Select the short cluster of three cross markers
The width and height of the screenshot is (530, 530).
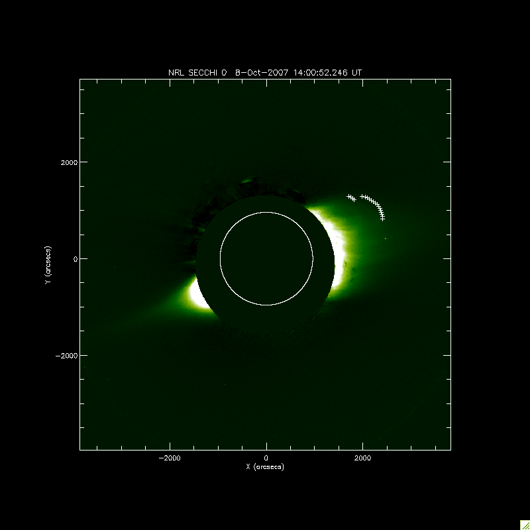coord(352,197)
